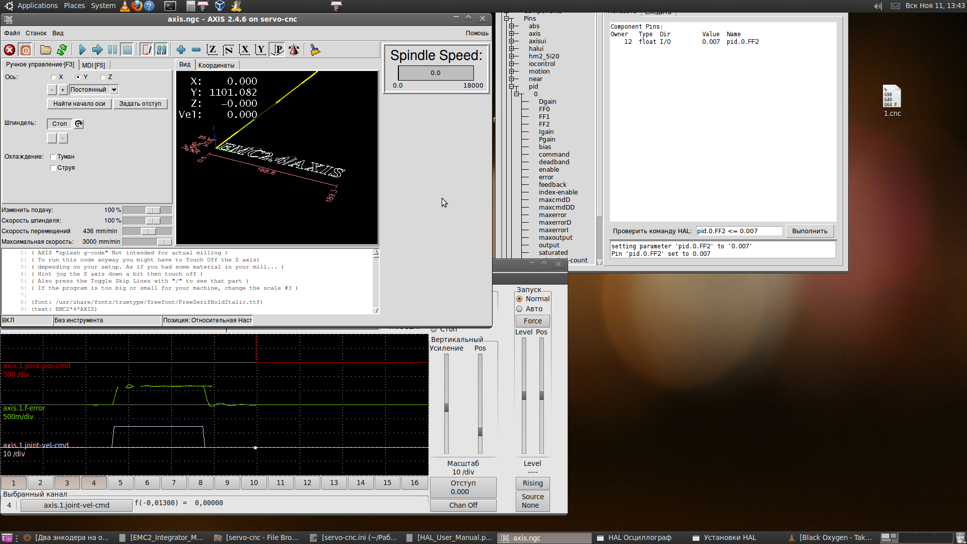Select the Авто trigger mode radio
This screenshot has width=967, height=544.
(x=519, y=309)
